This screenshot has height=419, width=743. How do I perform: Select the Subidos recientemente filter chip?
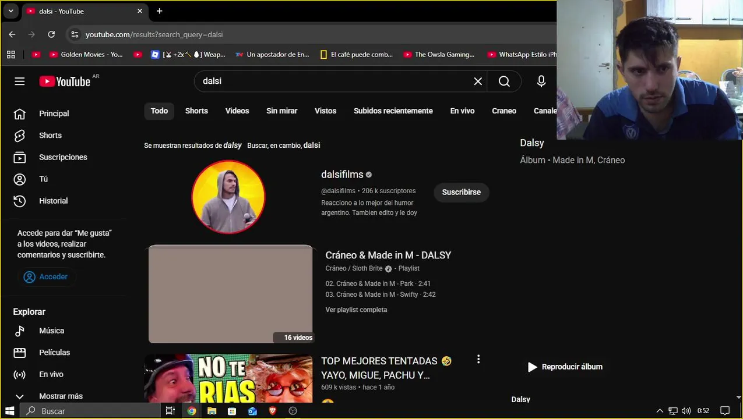pos(393,111)
